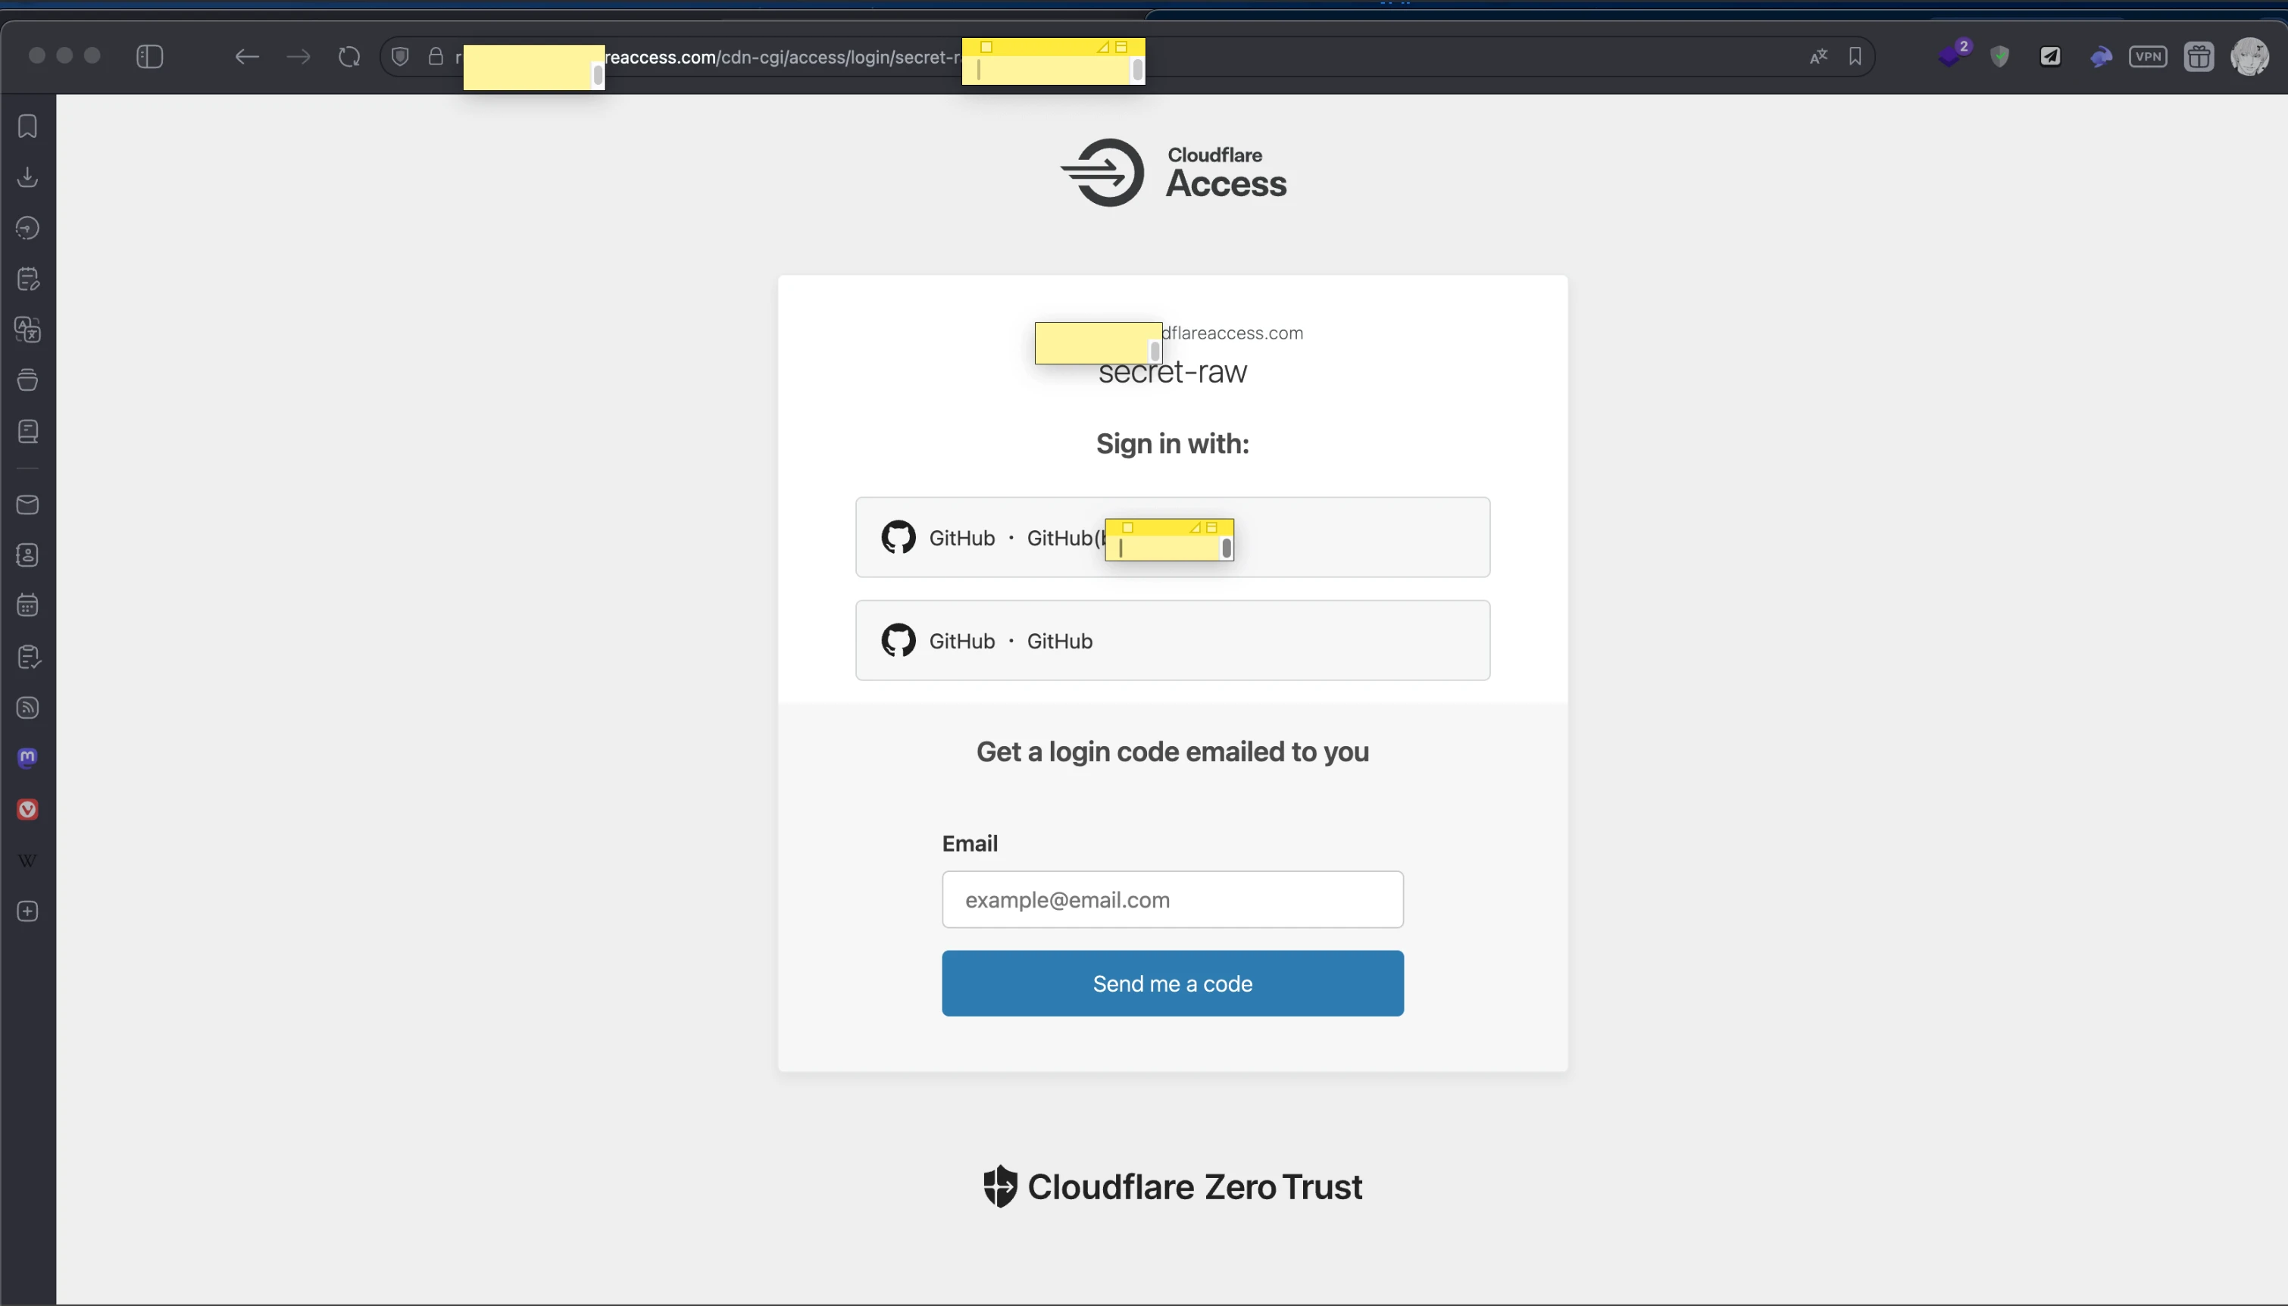
Task: Click the "Sign in with:" heading
Action: pyautogui.click(x=1172, y=443)
